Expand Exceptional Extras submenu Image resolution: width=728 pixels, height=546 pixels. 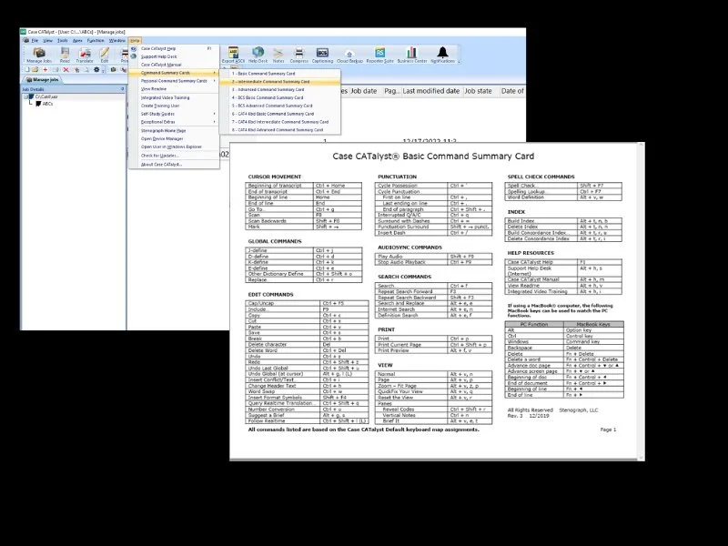point(174,122)
